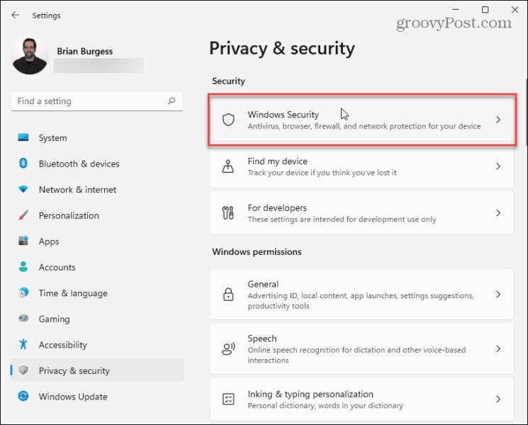The image size is (528, 425).
Task: Click the search magnifier icon
Action: [x=172, y=101]
